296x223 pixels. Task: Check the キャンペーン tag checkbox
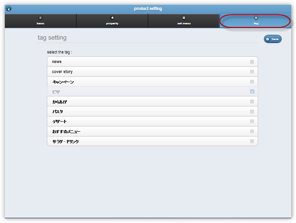tap(252, 82)
